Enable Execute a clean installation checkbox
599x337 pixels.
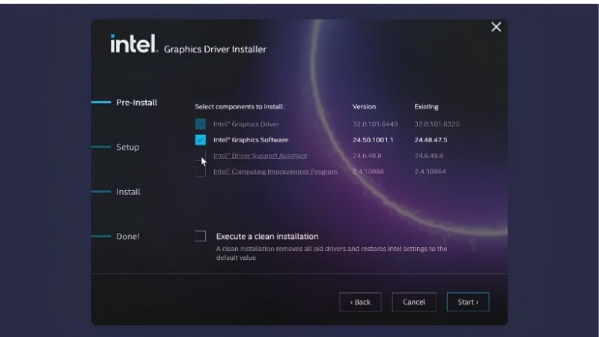pos(200,236)
